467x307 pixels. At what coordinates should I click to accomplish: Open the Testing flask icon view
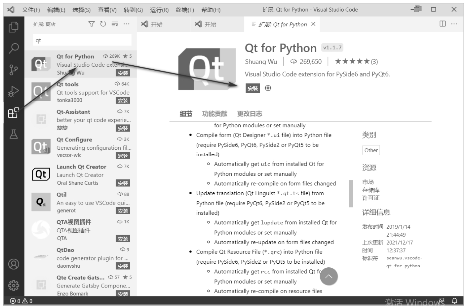pyautogui.click(x=14, y=134)
